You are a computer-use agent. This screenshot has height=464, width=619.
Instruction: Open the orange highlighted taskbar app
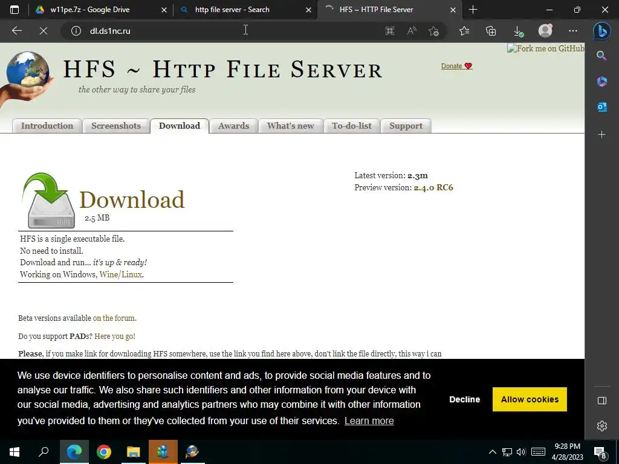[x=163, y=452]
